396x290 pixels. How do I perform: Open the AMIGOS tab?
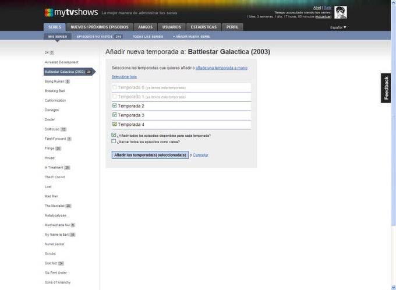[x=145, y=27]
